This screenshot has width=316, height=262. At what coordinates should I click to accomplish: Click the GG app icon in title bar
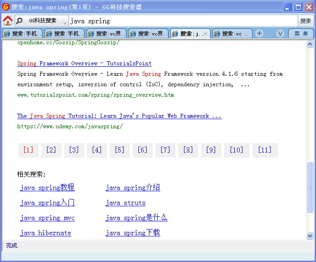point(6,7)
